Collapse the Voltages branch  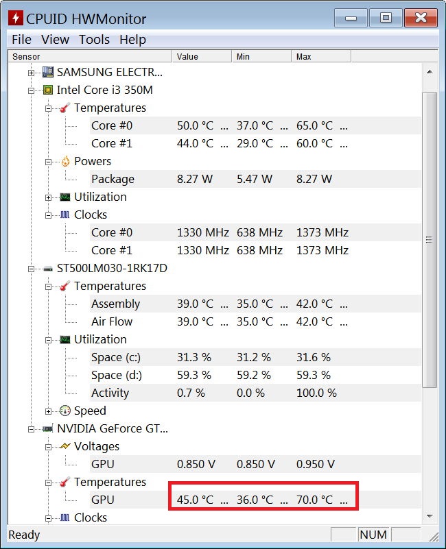point(49,447)
